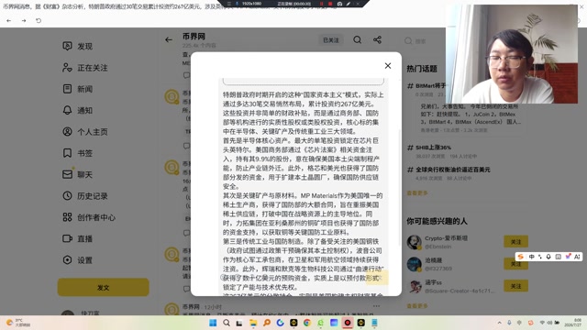587x330 pixels.
Task: Click the Sogou input method logo
Action: (x=521, y=257)
